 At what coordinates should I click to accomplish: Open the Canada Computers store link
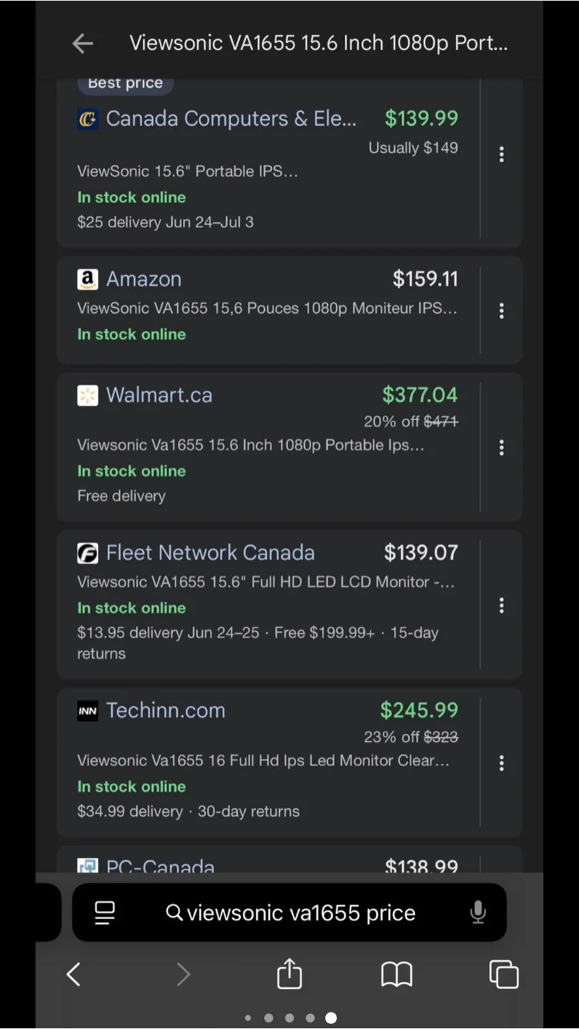(231, 119)
